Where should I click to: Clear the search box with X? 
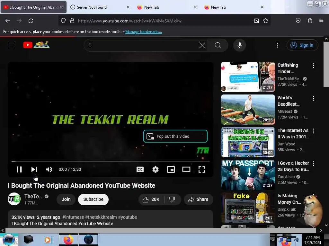(202, 45)
